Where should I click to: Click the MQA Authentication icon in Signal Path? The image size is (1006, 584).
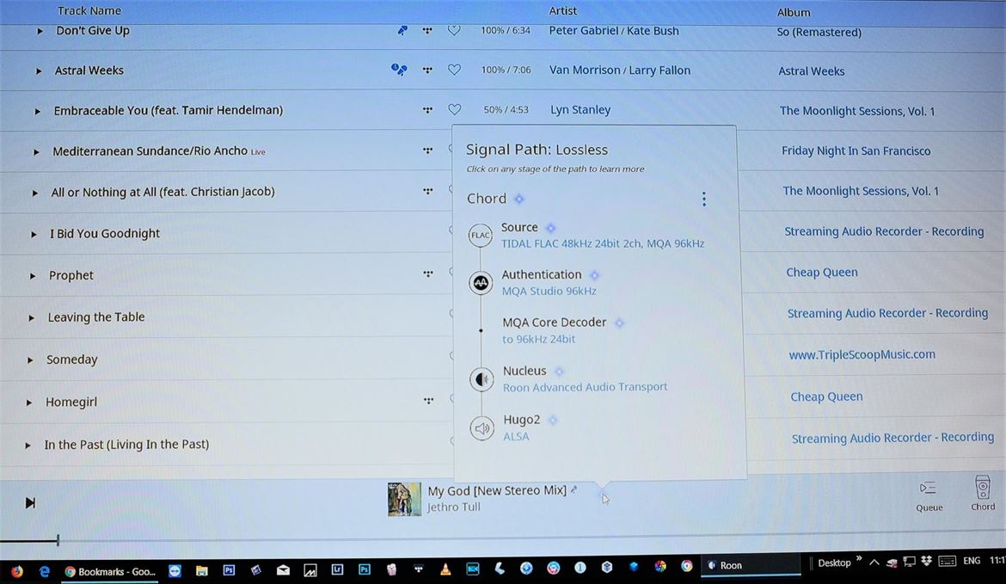pyautogui.click(x=481, y=282)
